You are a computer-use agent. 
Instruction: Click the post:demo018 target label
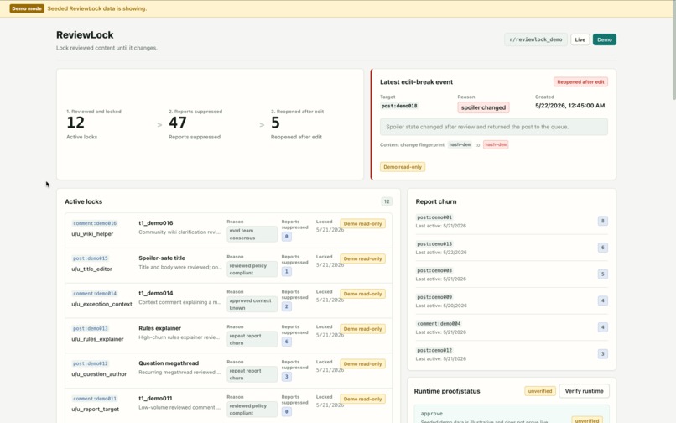399,106
